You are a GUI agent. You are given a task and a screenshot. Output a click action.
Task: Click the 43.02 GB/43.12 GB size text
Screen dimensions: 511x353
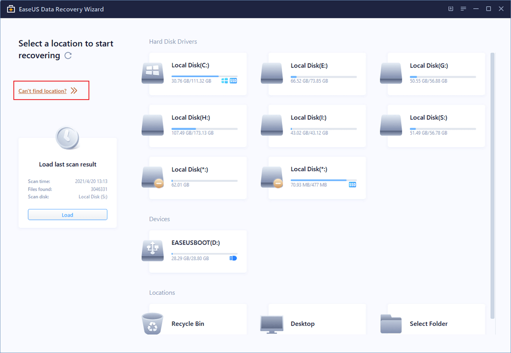(309, 133)
